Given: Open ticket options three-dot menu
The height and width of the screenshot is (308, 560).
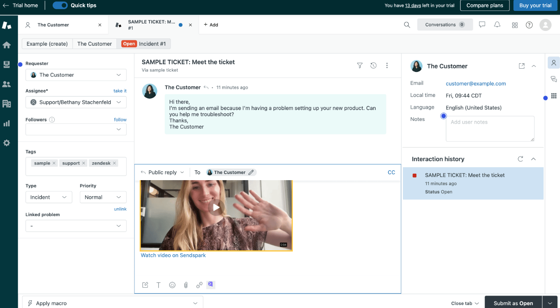Looking at the screenshot, I should coord(387,65).
